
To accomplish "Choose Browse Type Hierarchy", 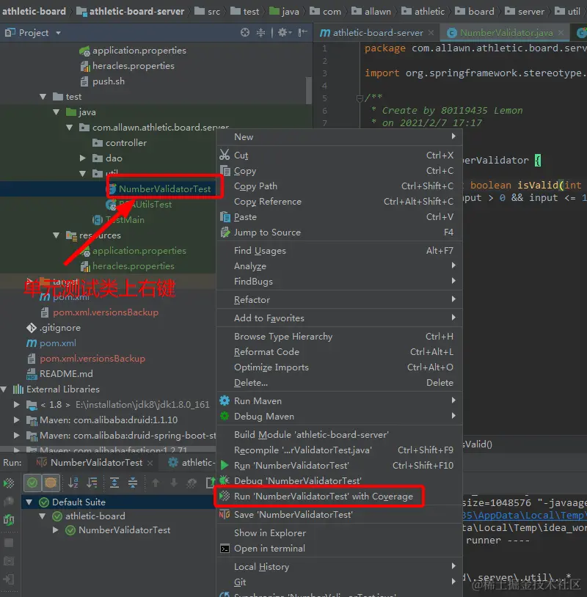I will click(340, 337).
